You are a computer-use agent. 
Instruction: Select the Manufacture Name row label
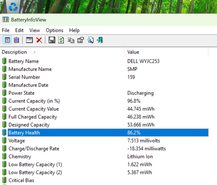tap(30, 69)
